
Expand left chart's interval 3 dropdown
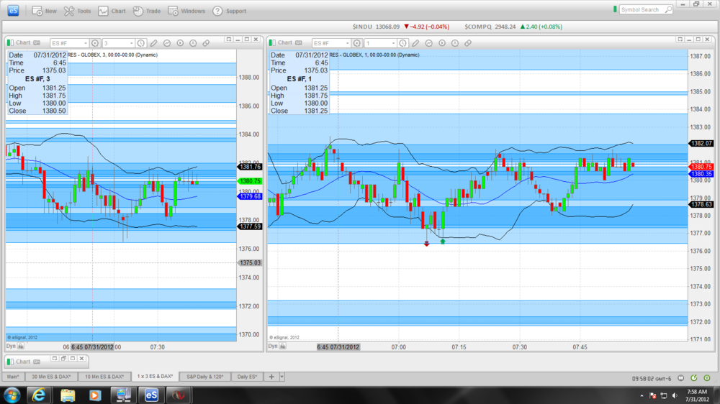click(131, 43)
